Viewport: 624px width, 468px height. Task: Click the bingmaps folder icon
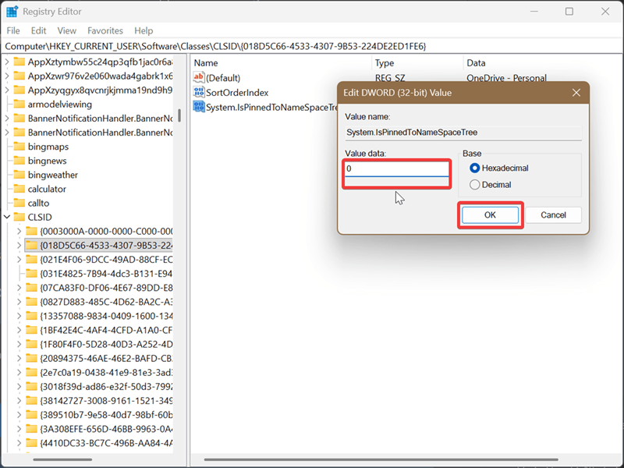pos(19,147)
